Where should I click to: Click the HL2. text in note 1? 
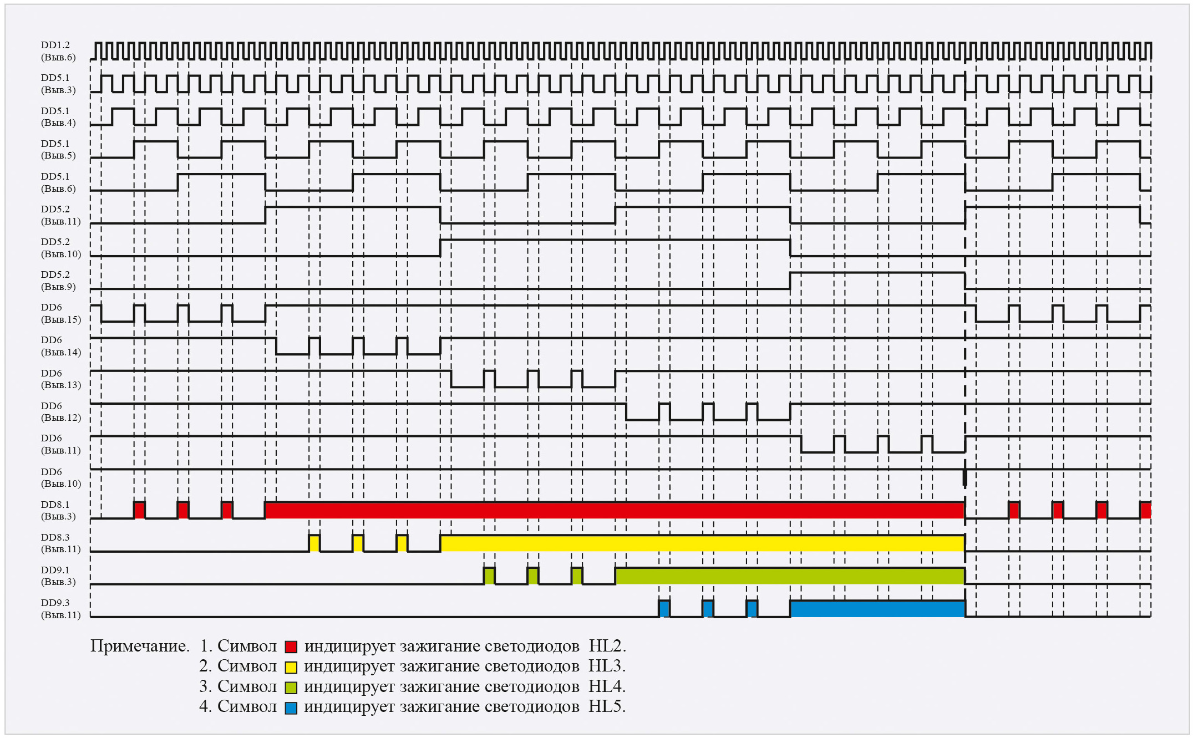(x=607, y=646)
